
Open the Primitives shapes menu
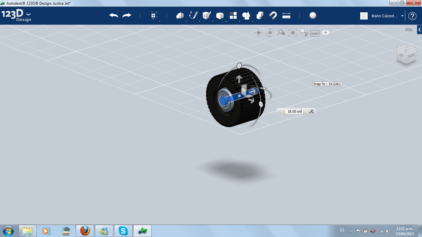(x=180, y=15)
